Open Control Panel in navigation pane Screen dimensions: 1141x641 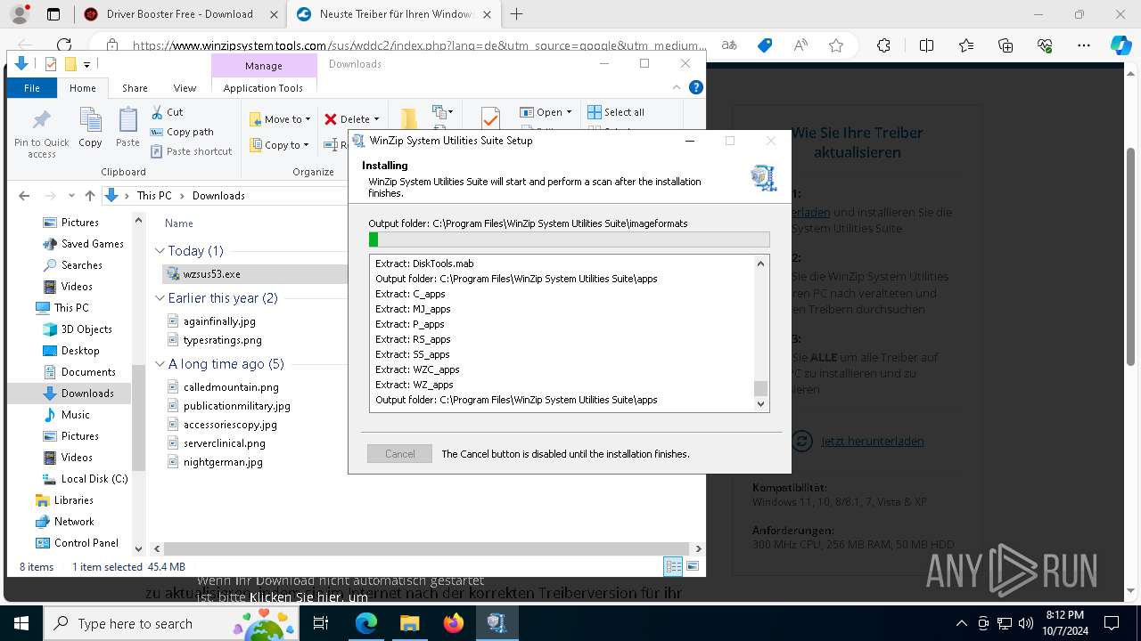86,543
